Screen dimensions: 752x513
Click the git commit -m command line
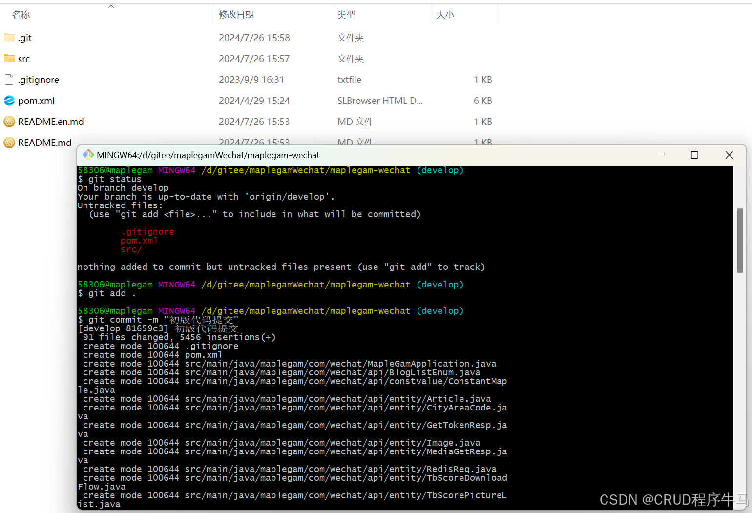click(158, 320)
